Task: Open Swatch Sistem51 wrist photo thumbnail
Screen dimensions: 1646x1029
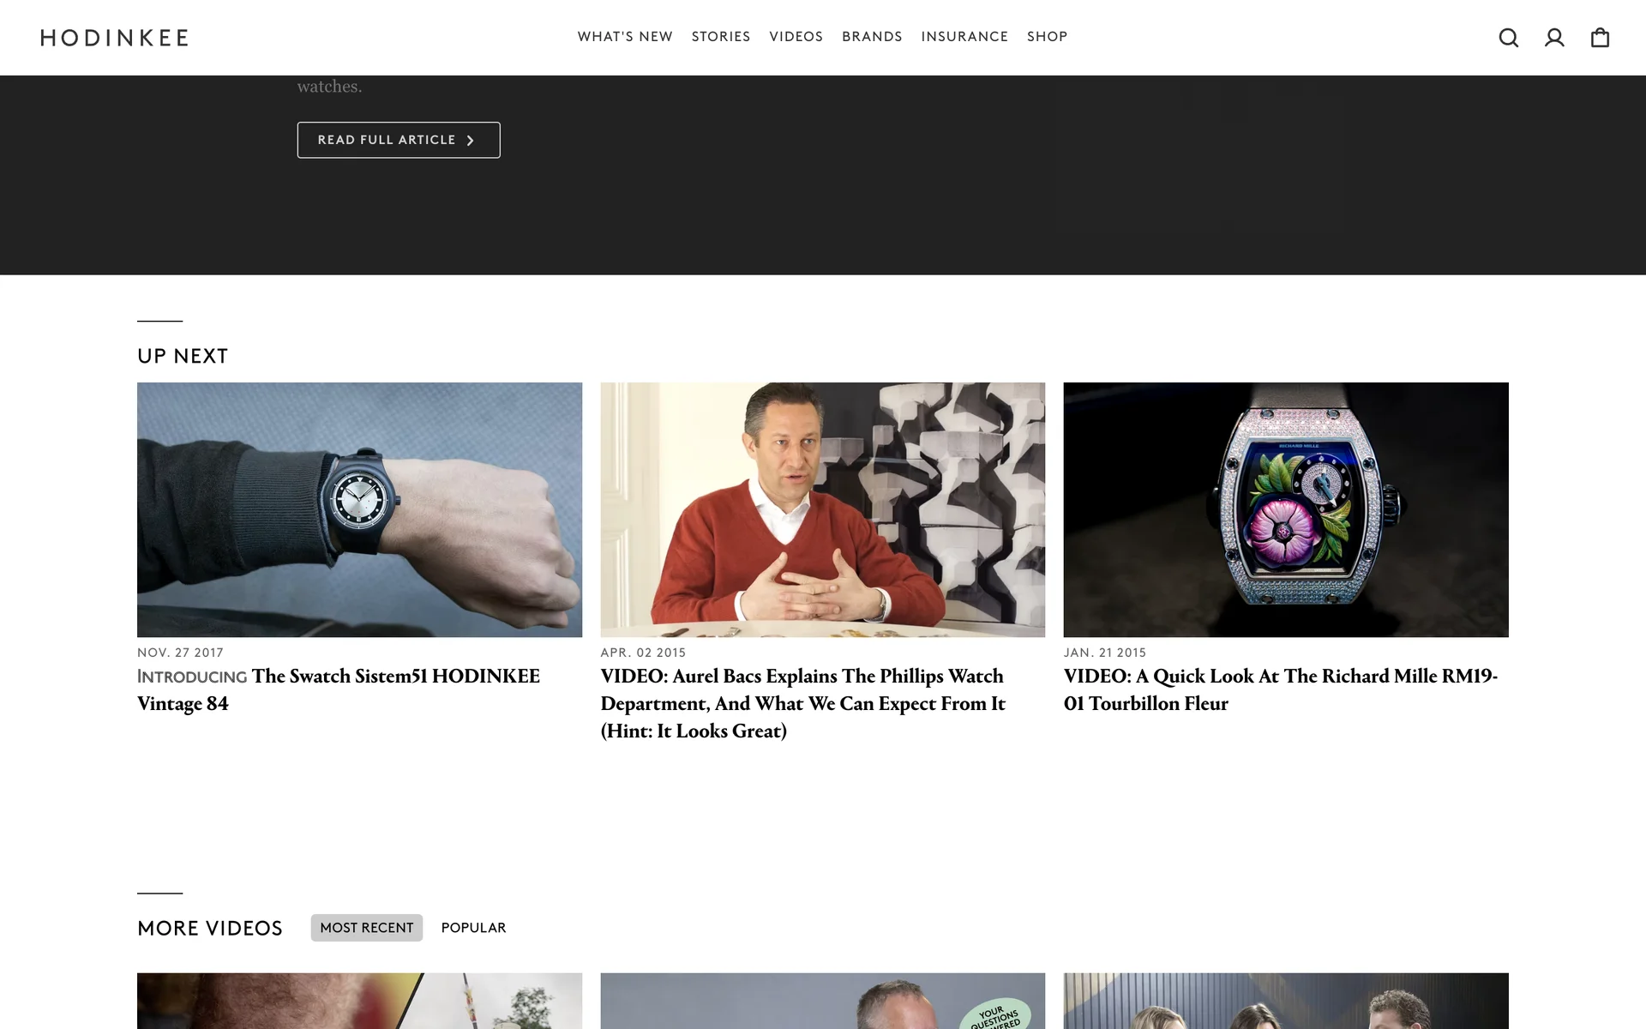Action: [359, 509]
